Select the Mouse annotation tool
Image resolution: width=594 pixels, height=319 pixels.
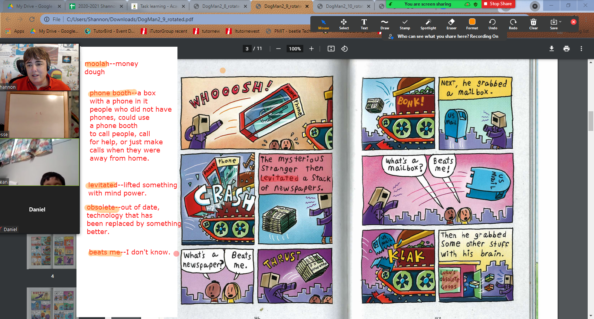click(x=323, y=24)
